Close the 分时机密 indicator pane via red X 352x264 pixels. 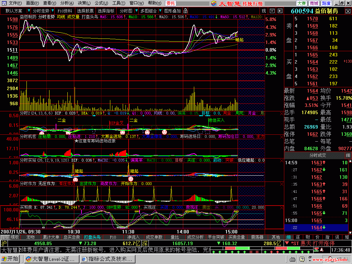click(282, 136)
